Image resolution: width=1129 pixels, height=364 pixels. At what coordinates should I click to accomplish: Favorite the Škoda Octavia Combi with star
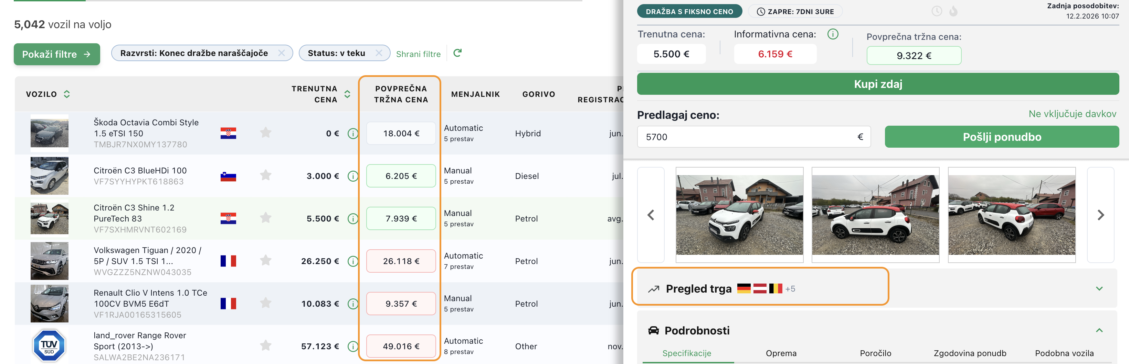coord(266,133)
